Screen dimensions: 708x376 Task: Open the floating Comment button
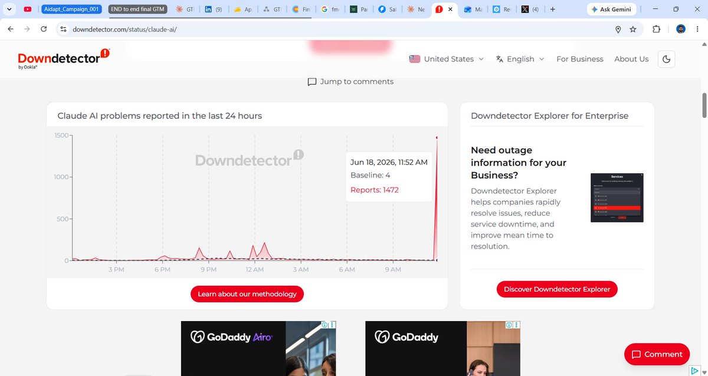point(657,354)
